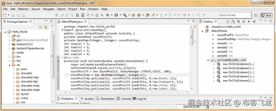Screen dimensions: 276x111
Task: Click the Run play icon
Action: click(116, 15)
